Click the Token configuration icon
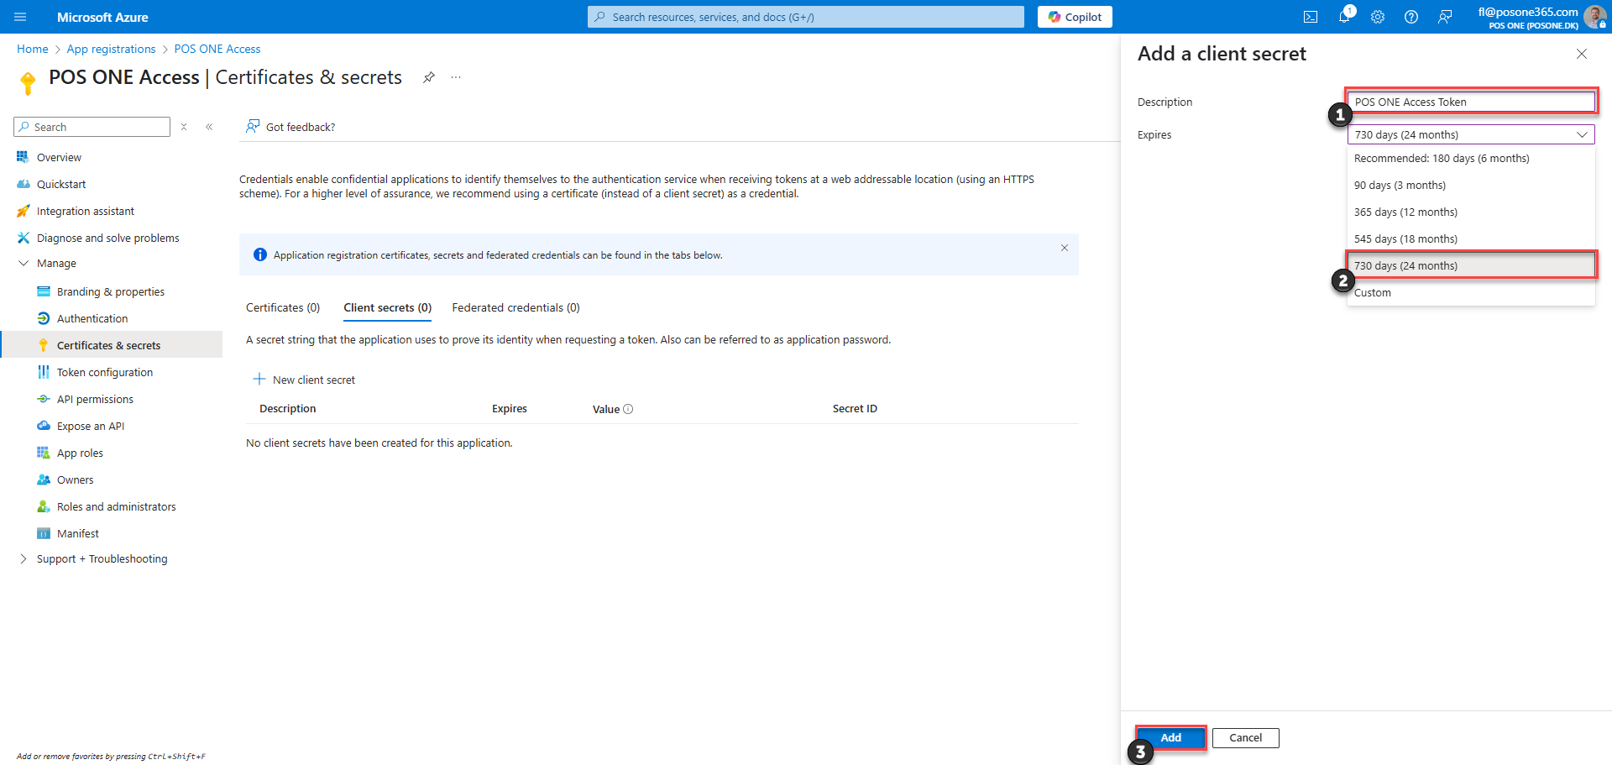1612x765 pixels. pos(44,372)
